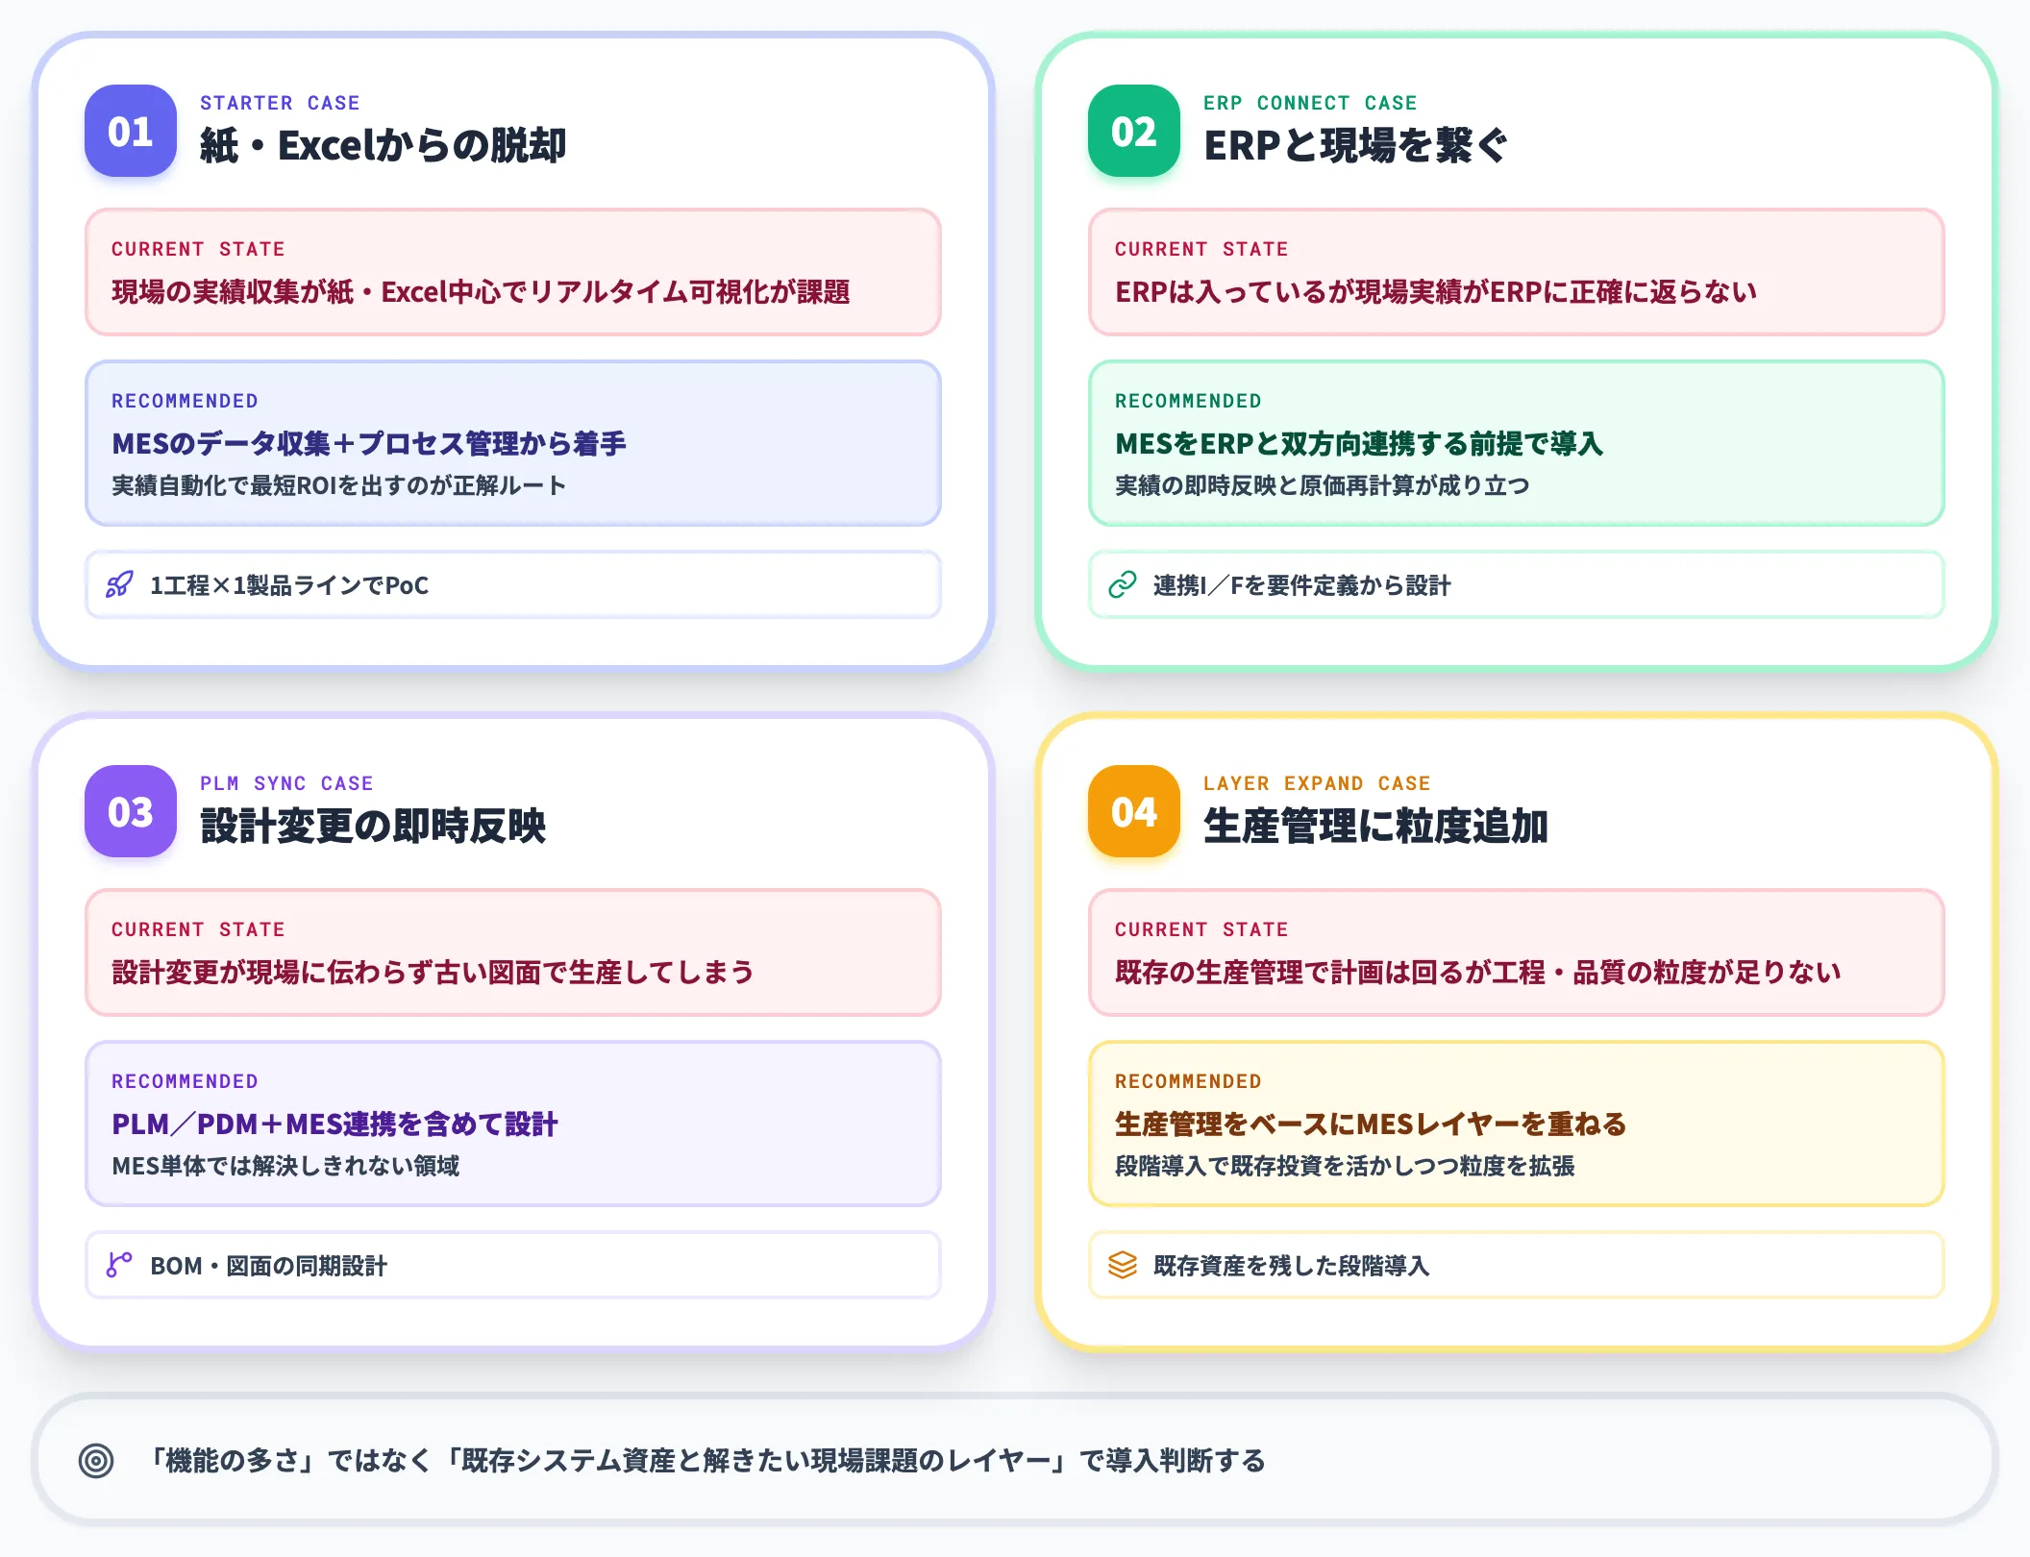Select the link icon beside 連携I／F text
2030x1557 pixels.
click(1121, 584)
